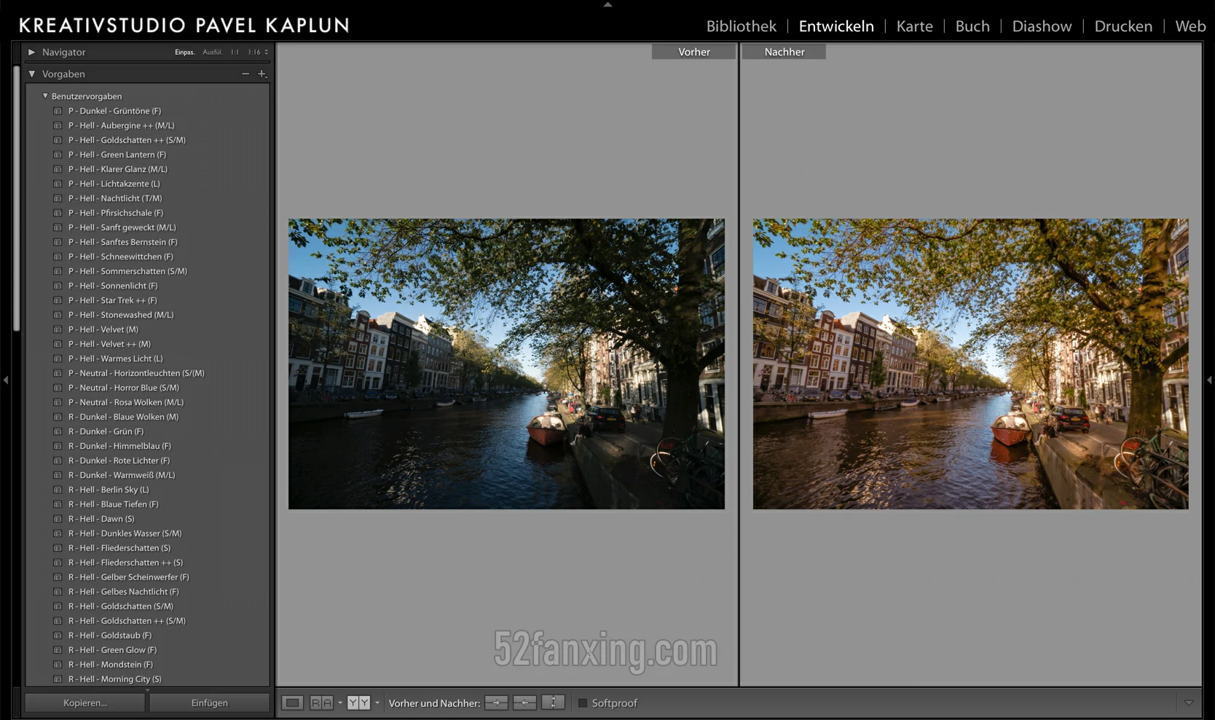Click preset icon beside R - Dunkel - Grün (F)
Image resolution: width=1215 pixels, height=720 pixels.
point(58,431)
